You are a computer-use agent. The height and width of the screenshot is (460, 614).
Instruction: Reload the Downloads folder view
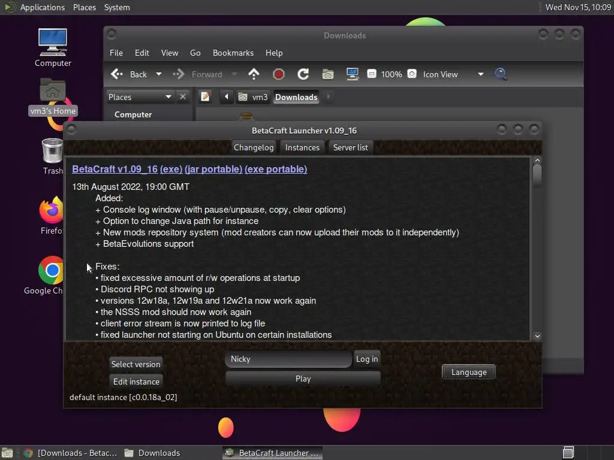[x=303, y=74]
